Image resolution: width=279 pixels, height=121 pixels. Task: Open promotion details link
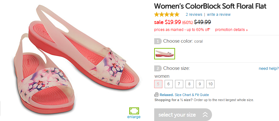tap(231, 30)
